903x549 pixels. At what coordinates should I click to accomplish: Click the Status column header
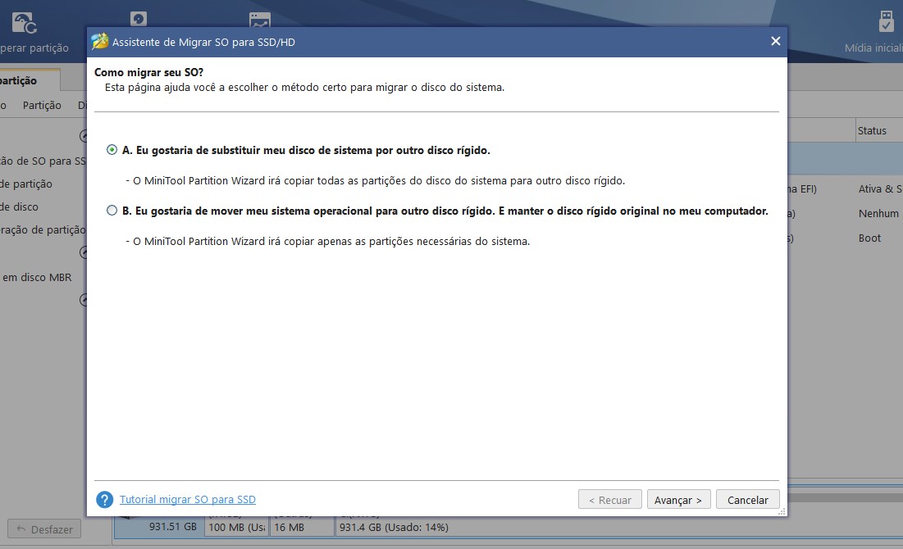pyautogui.click(x=872, y=131)
